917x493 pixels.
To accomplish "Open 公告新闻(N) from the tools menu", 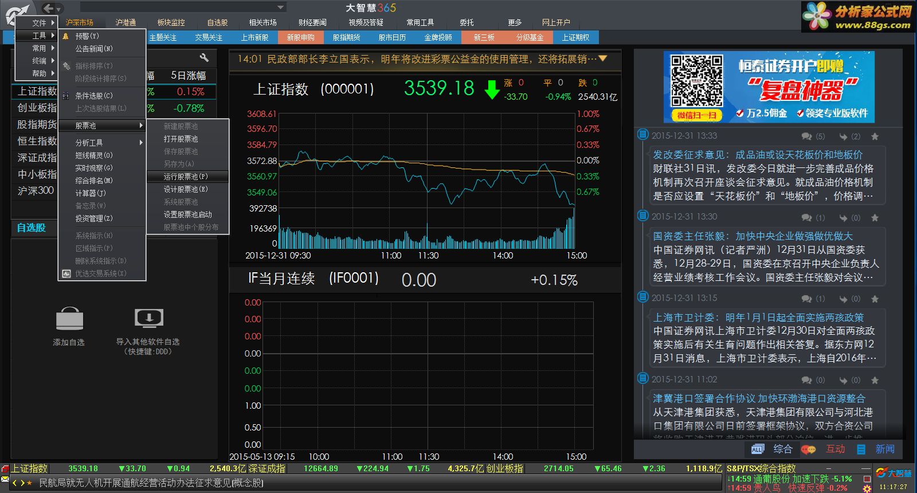I will point(102,49).
